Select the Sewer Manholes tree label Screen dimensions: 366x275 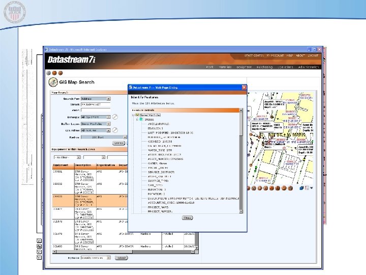point(150,115)
